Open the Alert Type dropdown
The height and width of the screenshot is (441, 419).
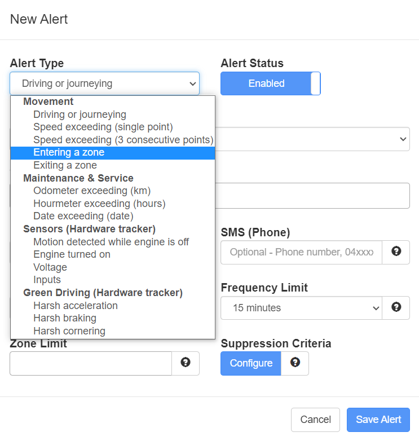point(105,83)
